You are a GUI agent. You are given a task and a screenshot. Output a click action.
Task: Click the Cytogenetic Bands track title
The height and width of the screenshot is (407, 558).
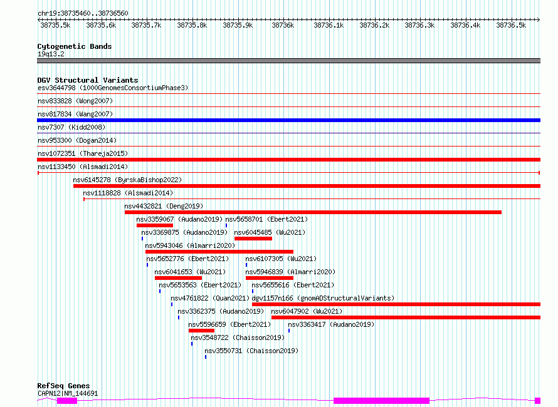(x=75, y=46)
